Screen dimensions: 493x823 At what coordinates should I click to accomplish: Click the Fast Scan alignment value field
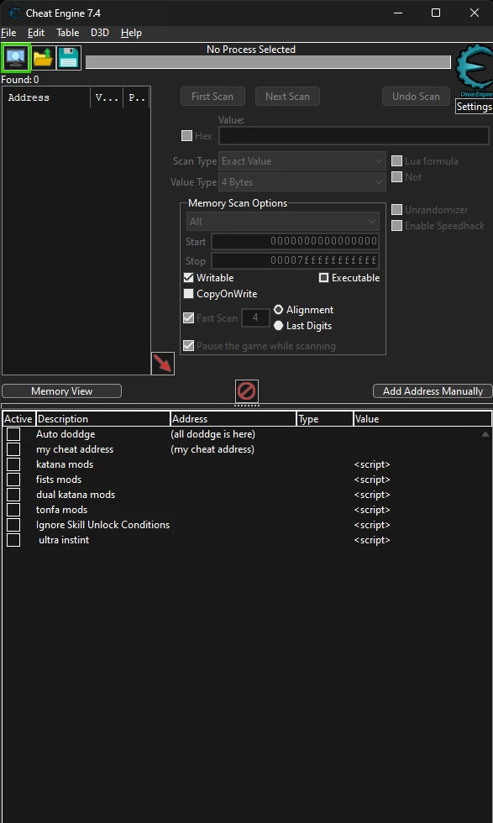click(255, 317)
